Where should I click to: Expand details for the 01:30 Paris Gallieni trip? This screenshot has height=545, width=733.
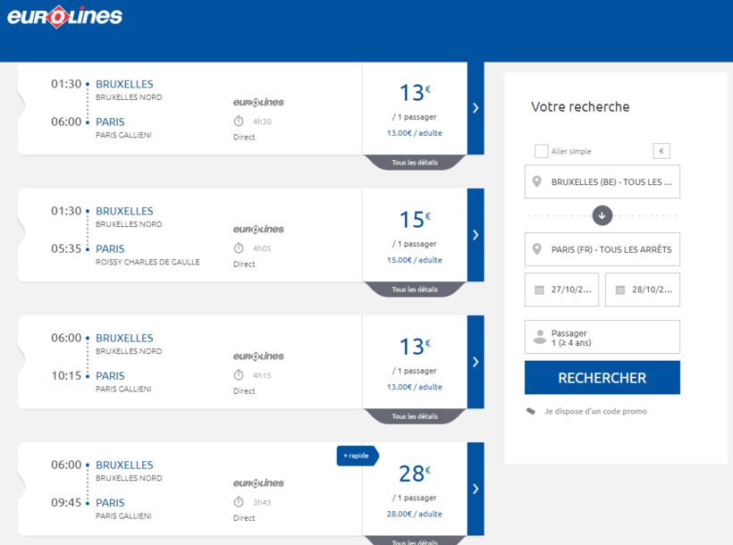pyautogui.click(x=415, y=163)
